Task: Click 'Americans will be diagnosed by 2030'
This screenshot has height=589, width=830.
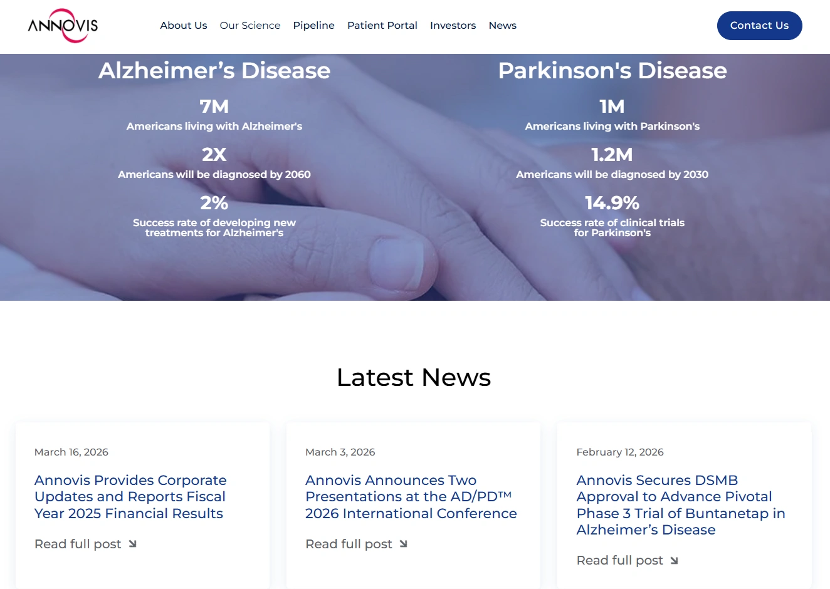Action: tap(612, 174)
